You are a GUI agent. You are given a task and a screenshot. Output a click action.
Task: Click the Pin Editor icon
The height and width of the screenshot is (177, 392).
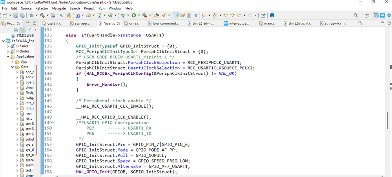coord(263,16)
